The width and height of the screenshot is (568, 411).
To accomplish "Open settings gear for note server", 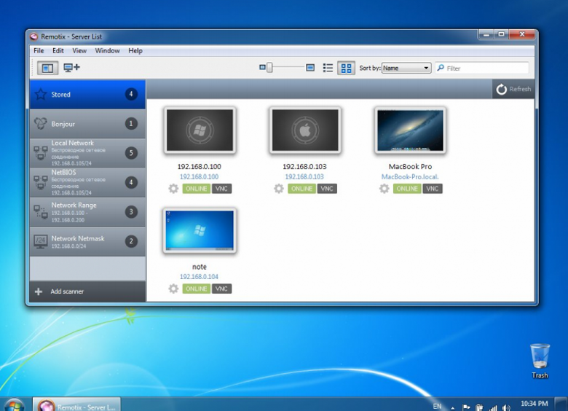I will pos(173,289).
